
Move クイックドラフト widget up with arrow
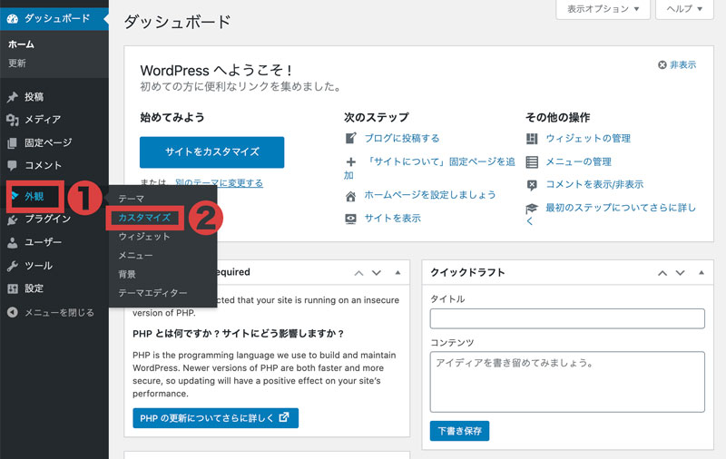coord(662,273)
